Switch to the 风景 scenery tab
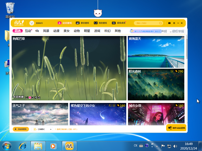This screenshot has width=202, height=151. [46, 31]
